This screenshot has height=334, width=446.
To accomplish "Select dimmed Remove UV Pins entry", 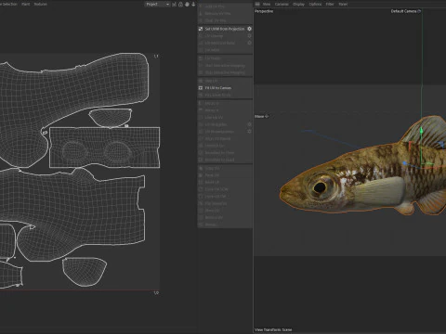I will click(x=217, y=14).
